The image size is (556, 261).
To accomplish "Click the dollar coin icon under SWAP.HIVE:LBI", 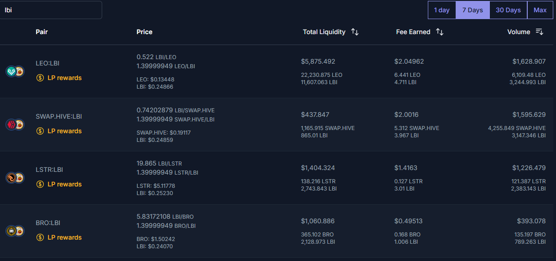I will (40, 131).
